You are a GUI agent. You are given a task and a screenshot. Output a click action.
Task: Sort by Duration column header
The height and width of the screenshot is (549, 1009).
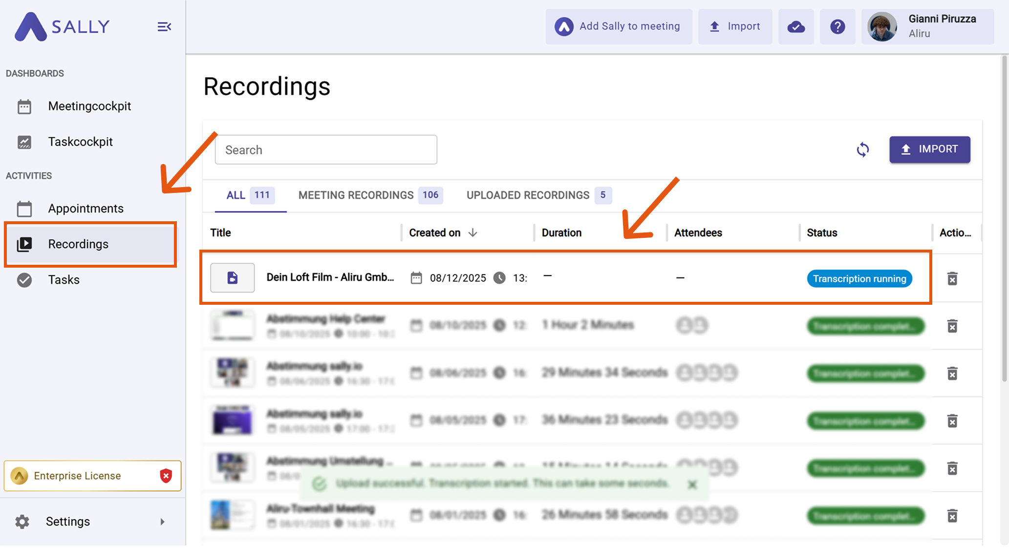(561, 233)
